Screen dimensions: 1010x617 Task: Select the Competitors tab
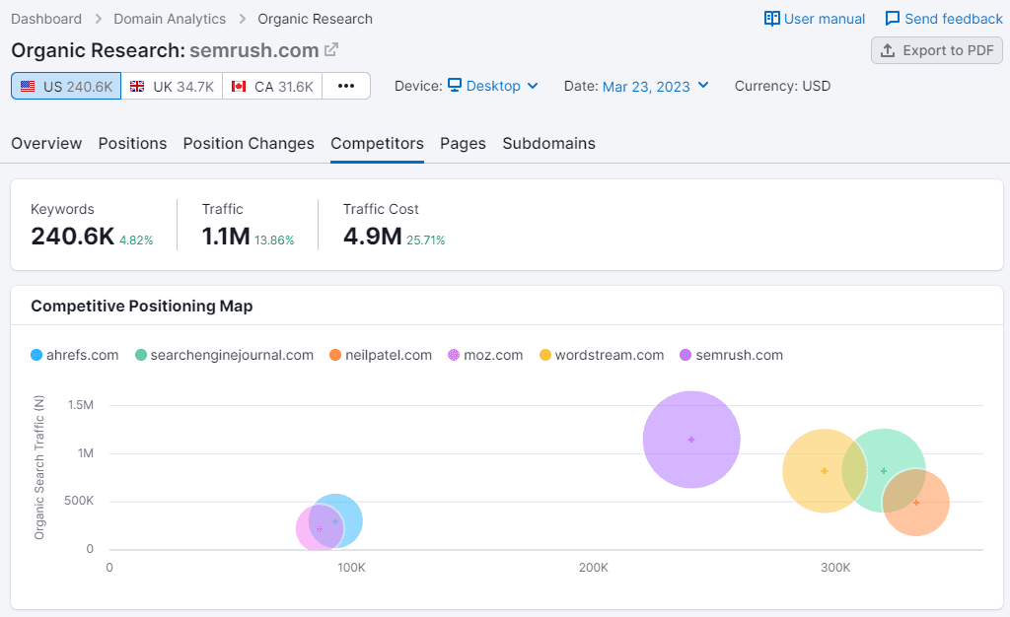pyautogui.click(x=377, y=144)
